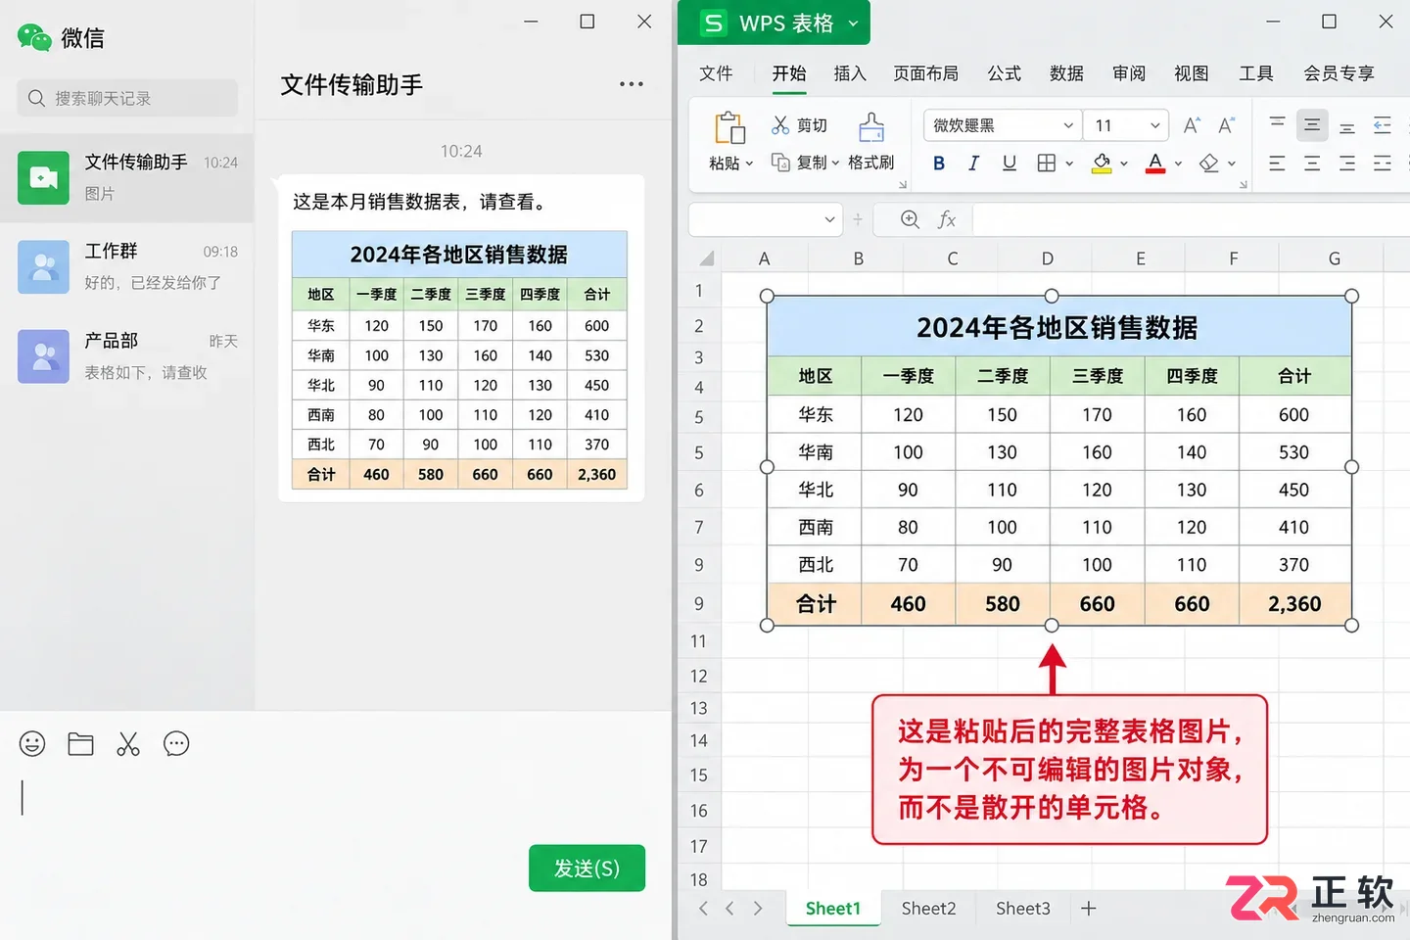Add a new sheet with plus icon
The image size is (1410, 940).
point(1089,909)
